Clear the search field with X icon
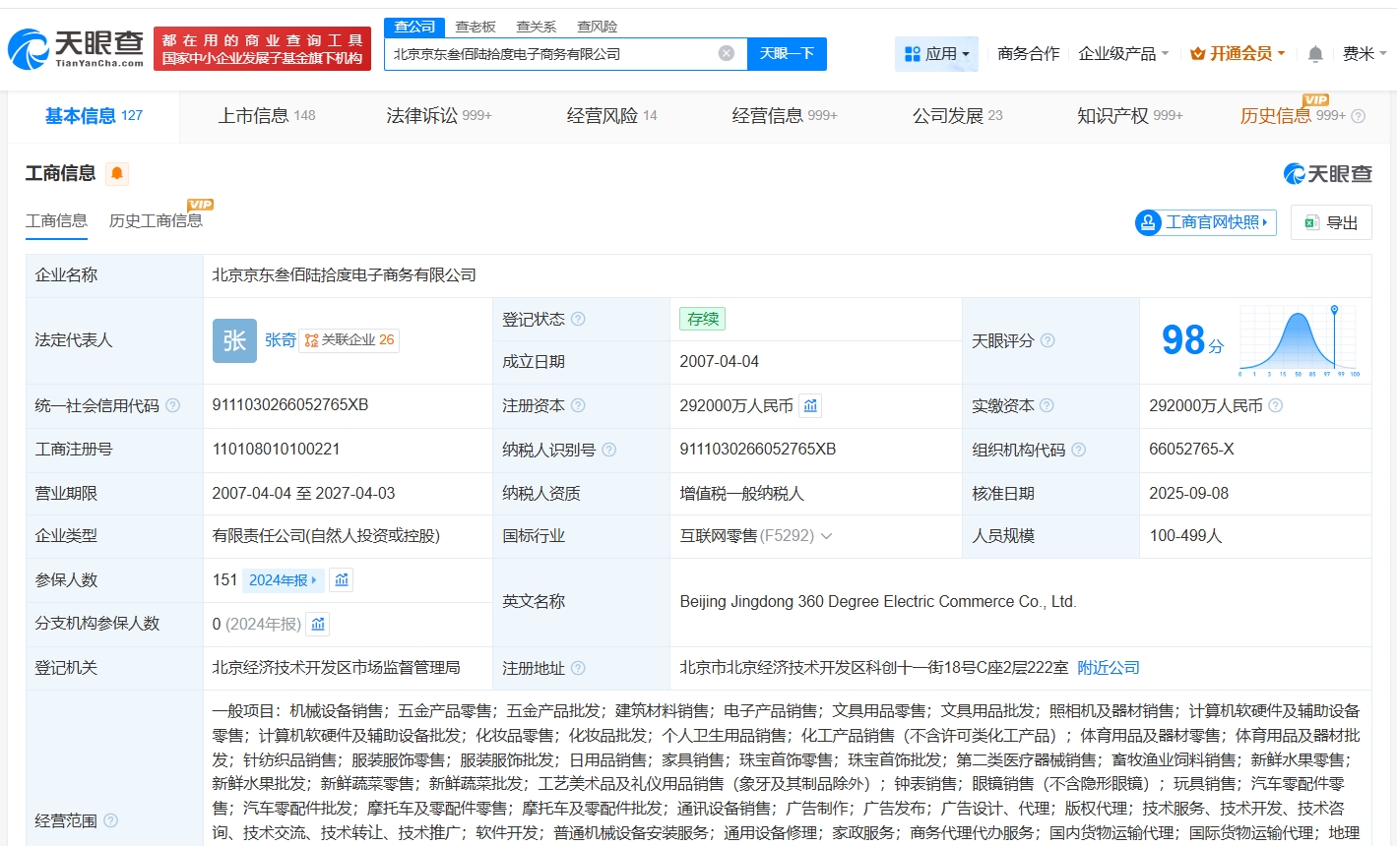1397x846 pixels. 726,53
